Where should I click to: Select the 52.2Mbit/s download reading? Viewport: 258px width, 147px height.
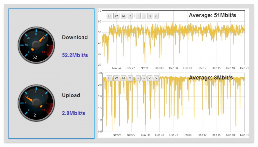pyautogui.click(x=75, y=55)
